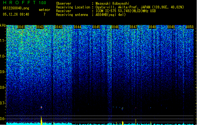Image resolution: width=197 pixels, height=125 pixels.
Task: Click the Observer label
Action: tap(64, 3)
